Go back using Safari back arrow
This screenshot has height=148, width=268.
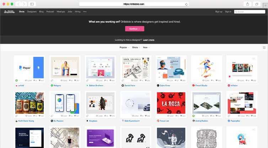18,4
